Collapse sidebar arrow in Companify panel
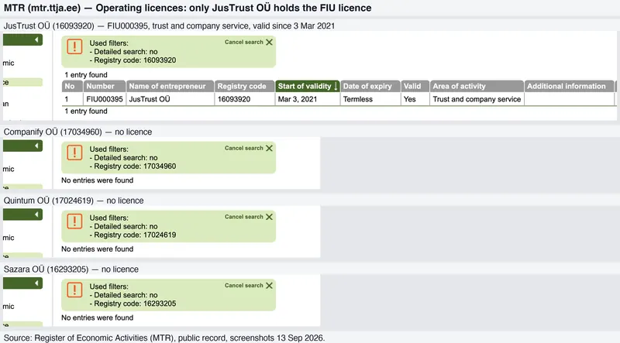620x343 pixels. 36,146
